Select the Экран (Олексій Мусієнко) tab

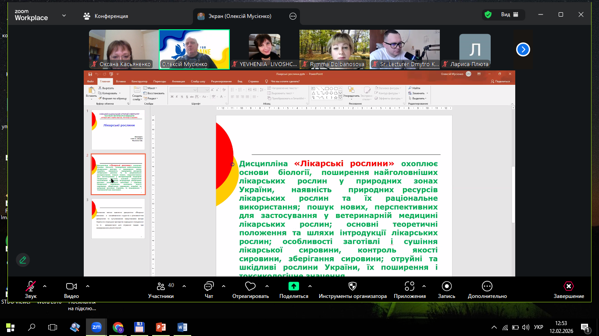(240, 16)
